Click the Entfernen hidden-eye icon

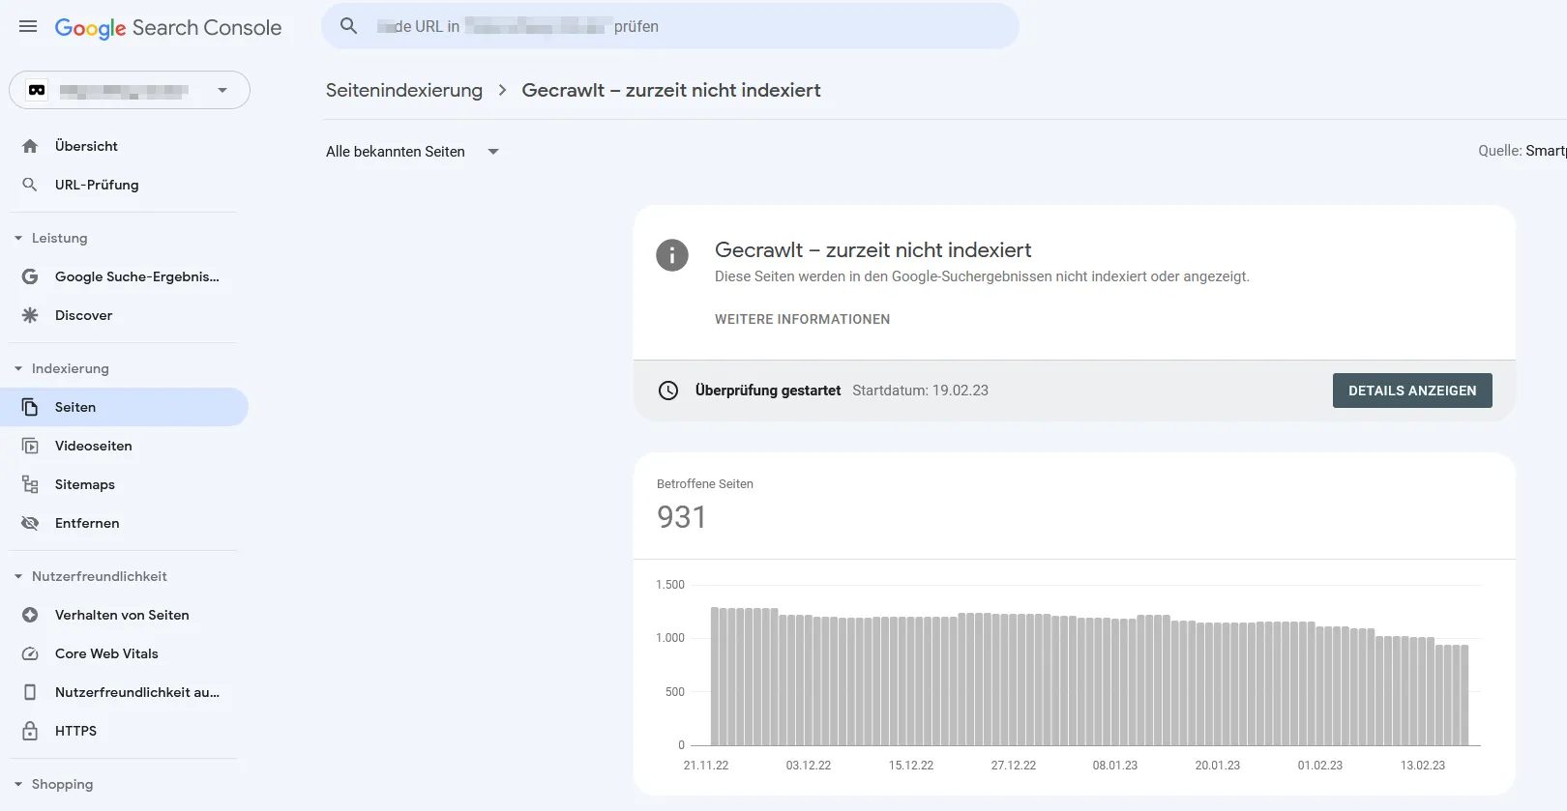click(30, 523)
